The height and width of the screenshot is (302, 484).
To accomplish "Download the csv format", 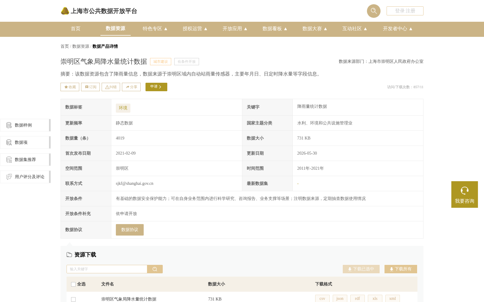I will tap(322, 298).
